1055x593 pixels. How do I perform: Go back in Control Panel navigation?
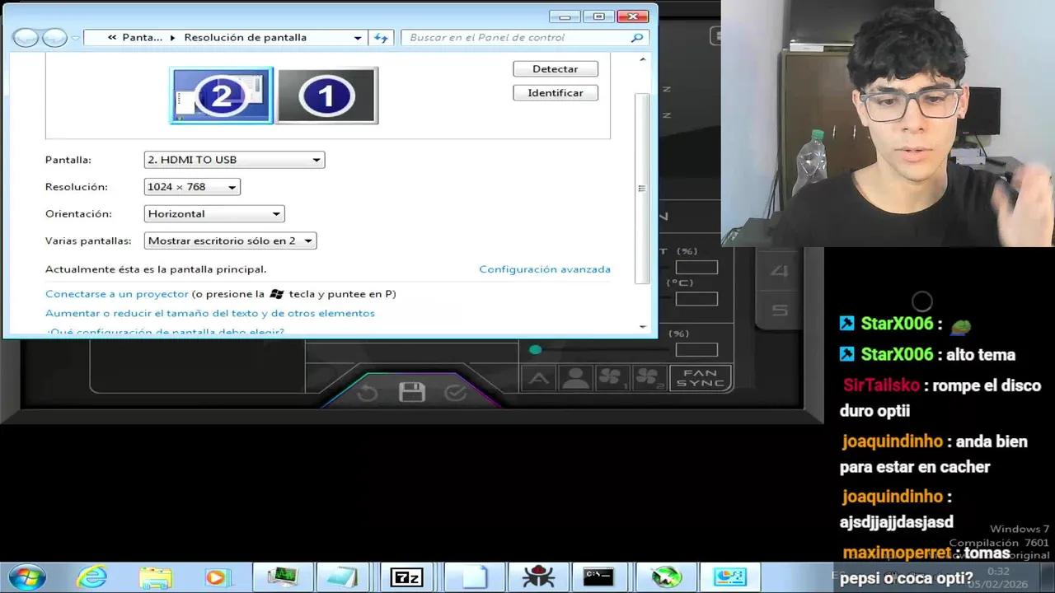point(26,38)
